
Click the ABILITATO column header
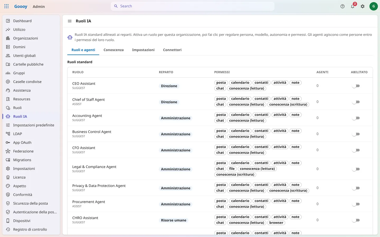click(359, 72)
